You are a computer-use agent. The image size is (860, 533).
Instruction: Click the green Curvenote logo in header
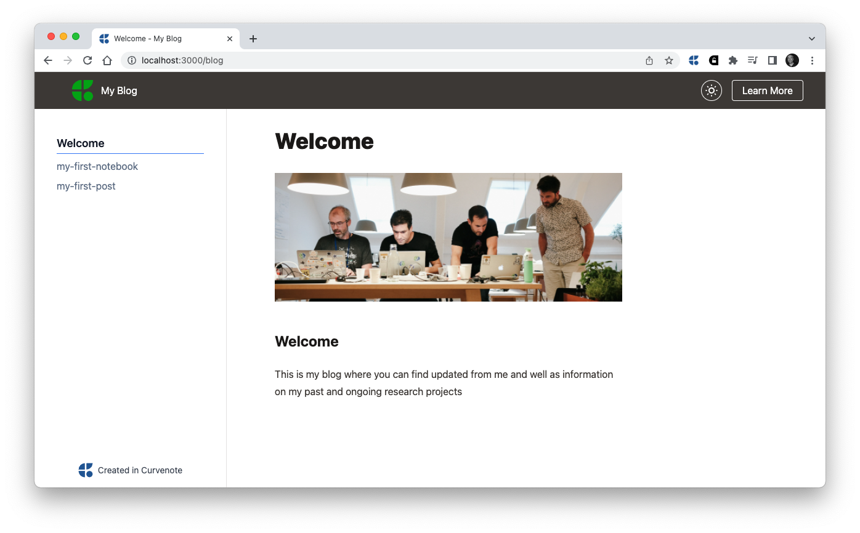pyautogui.click(x=83, y=90)
